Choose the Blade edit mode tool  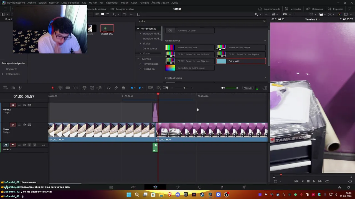pos(68,88)
